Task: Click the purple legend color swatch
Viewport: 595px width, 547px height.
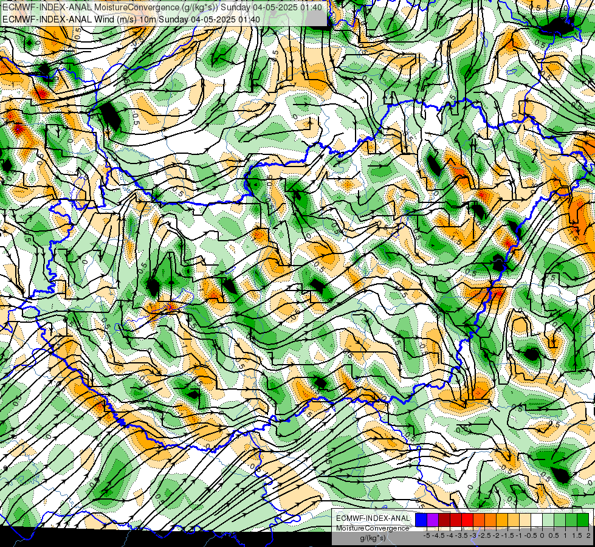Action: click(x=433, y=520)
